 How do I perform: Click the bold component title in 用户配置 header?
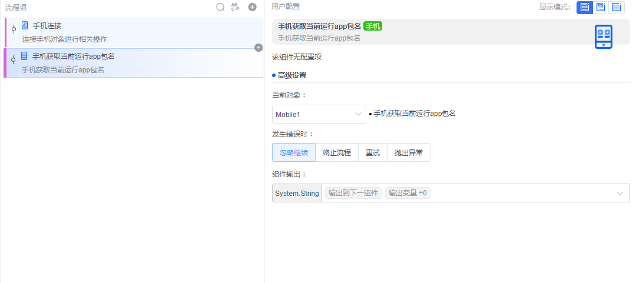pos(319,26)
